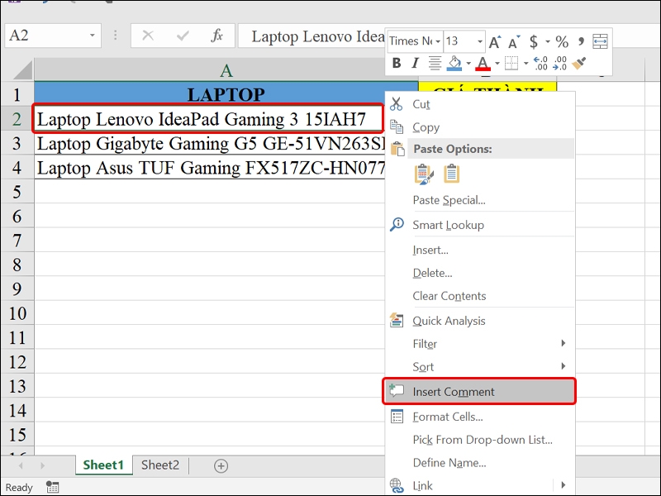The width and height of the screenshot is (661, 496).
Task: Choose Insert Comment
Action: (x=480, y=391)
